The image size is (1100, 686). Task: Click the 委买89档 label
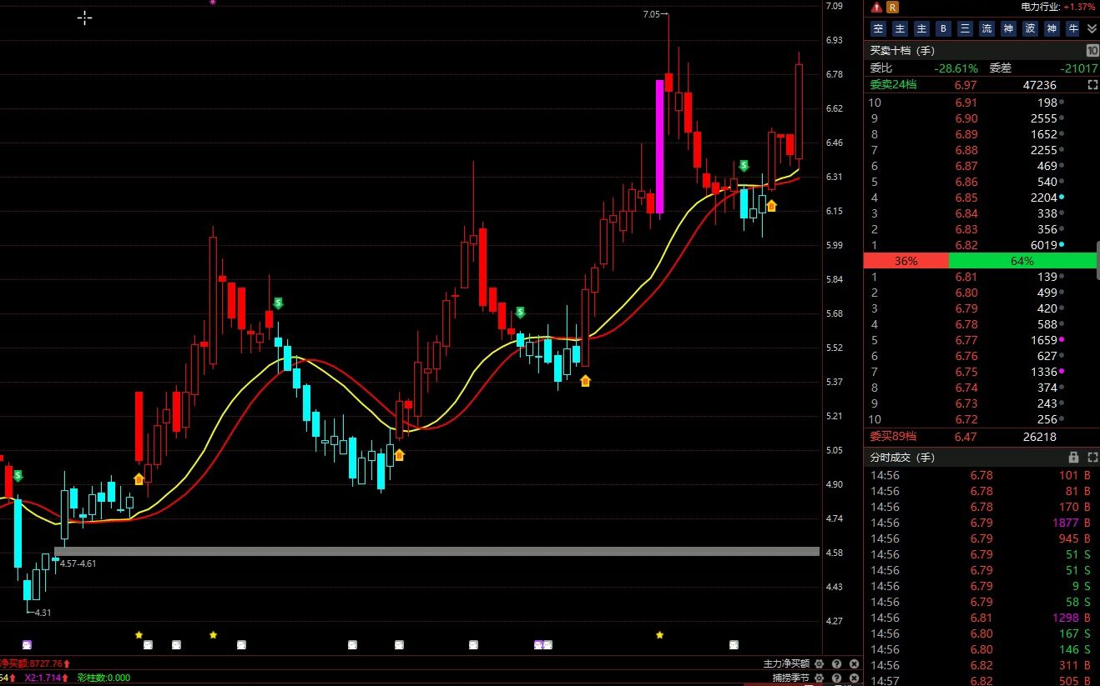(893, 437)
